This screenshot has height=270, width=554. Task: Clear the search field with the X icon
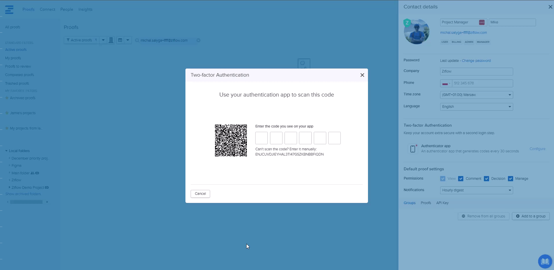(x=198, y=40)
